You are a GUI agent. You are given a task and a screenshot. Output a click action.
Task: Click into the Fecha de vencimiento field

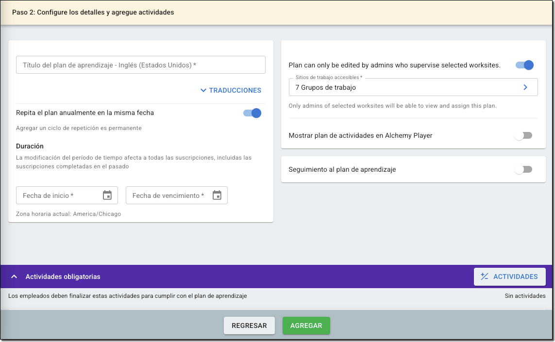pyautogui.click(x=168, y=195)
